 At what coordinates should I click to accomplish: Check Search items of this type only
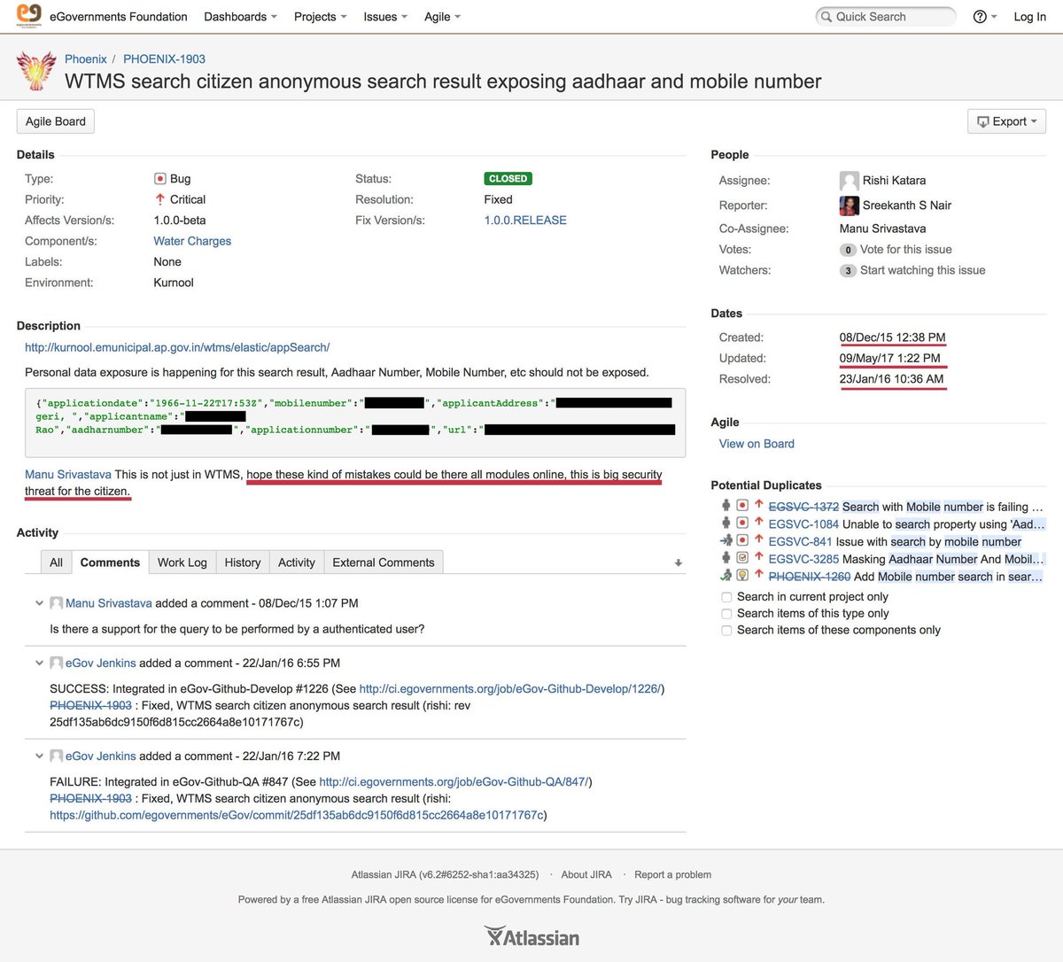pos(726,614)
